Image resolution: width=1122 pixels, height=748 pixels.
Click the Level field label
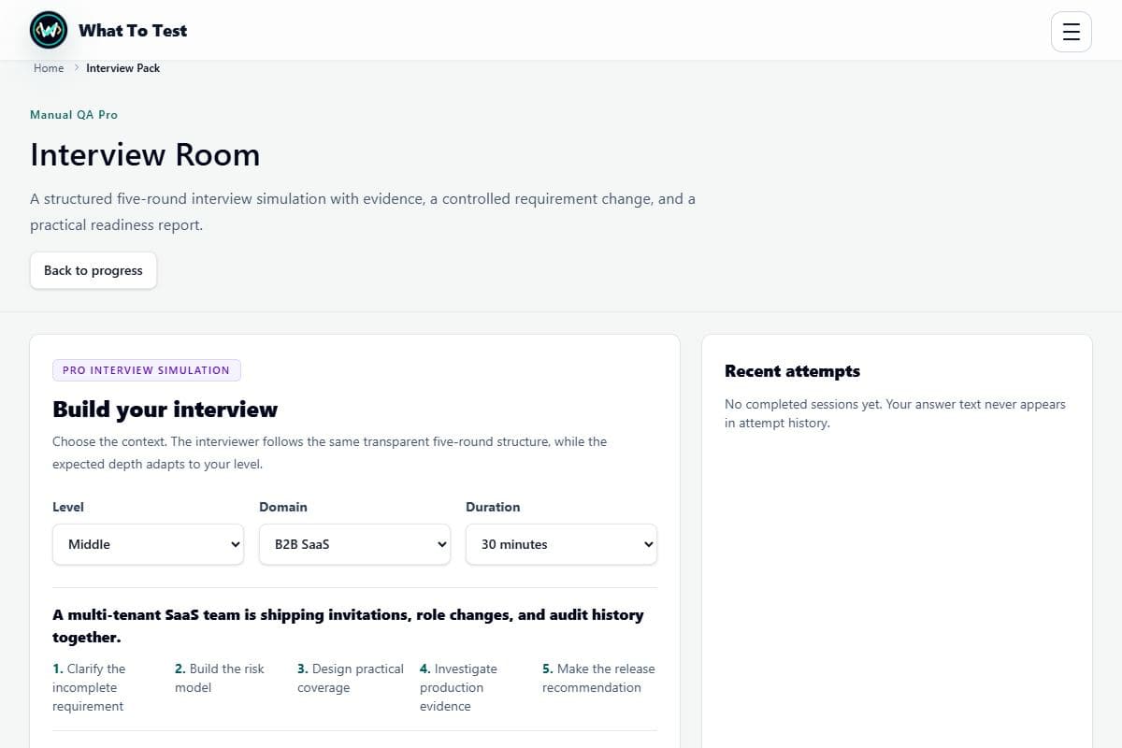tap(68, 507)
